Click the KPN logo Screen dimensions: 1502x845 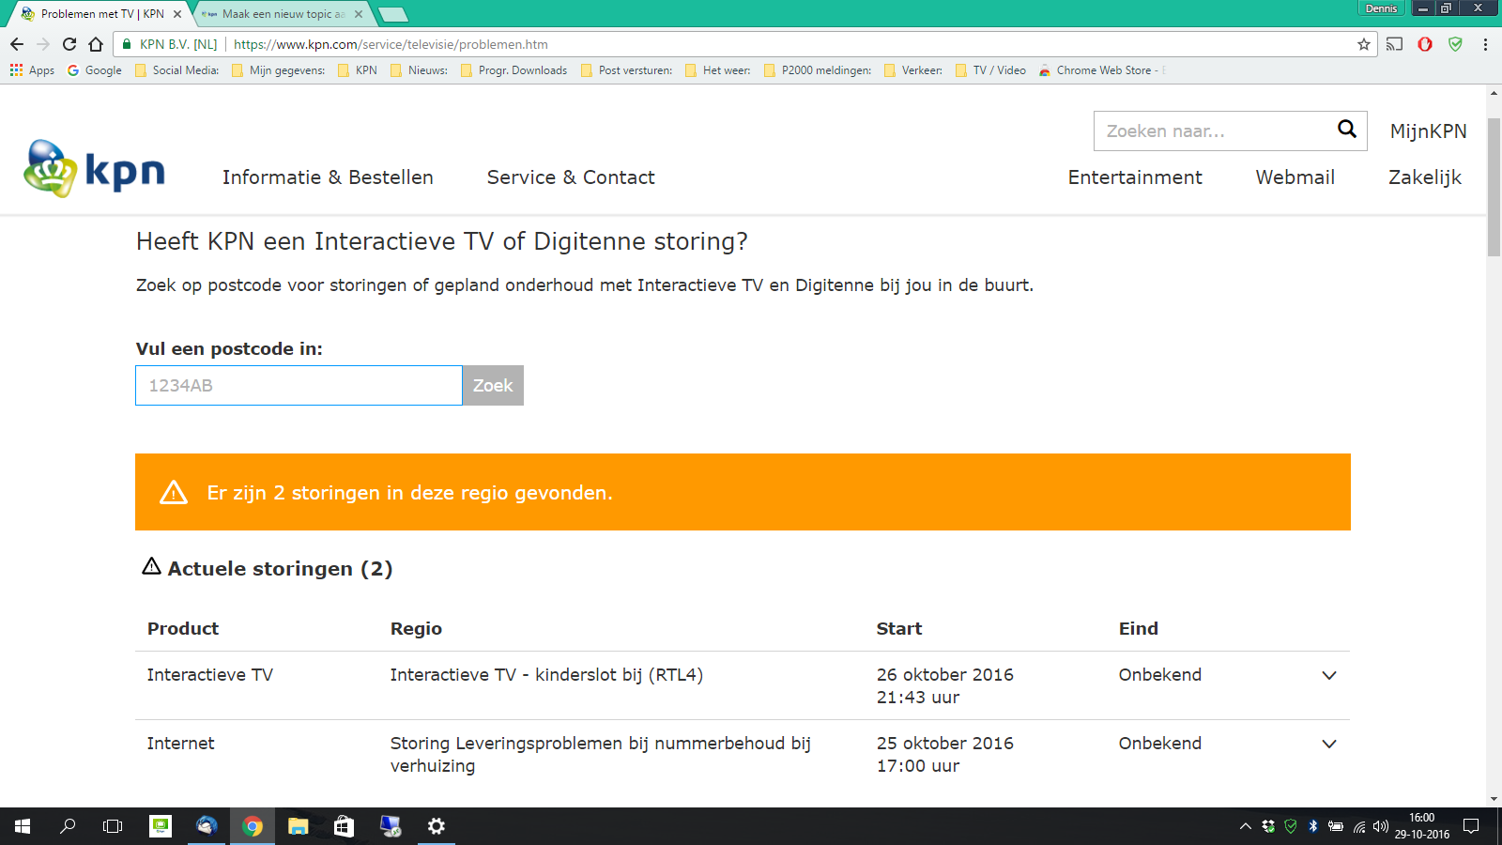click(94, 169)
